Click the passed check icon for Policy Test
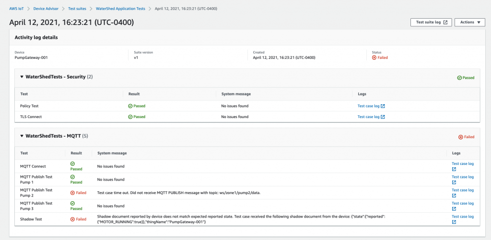Viewport: 491px width, 240px height. click(130, 106)
